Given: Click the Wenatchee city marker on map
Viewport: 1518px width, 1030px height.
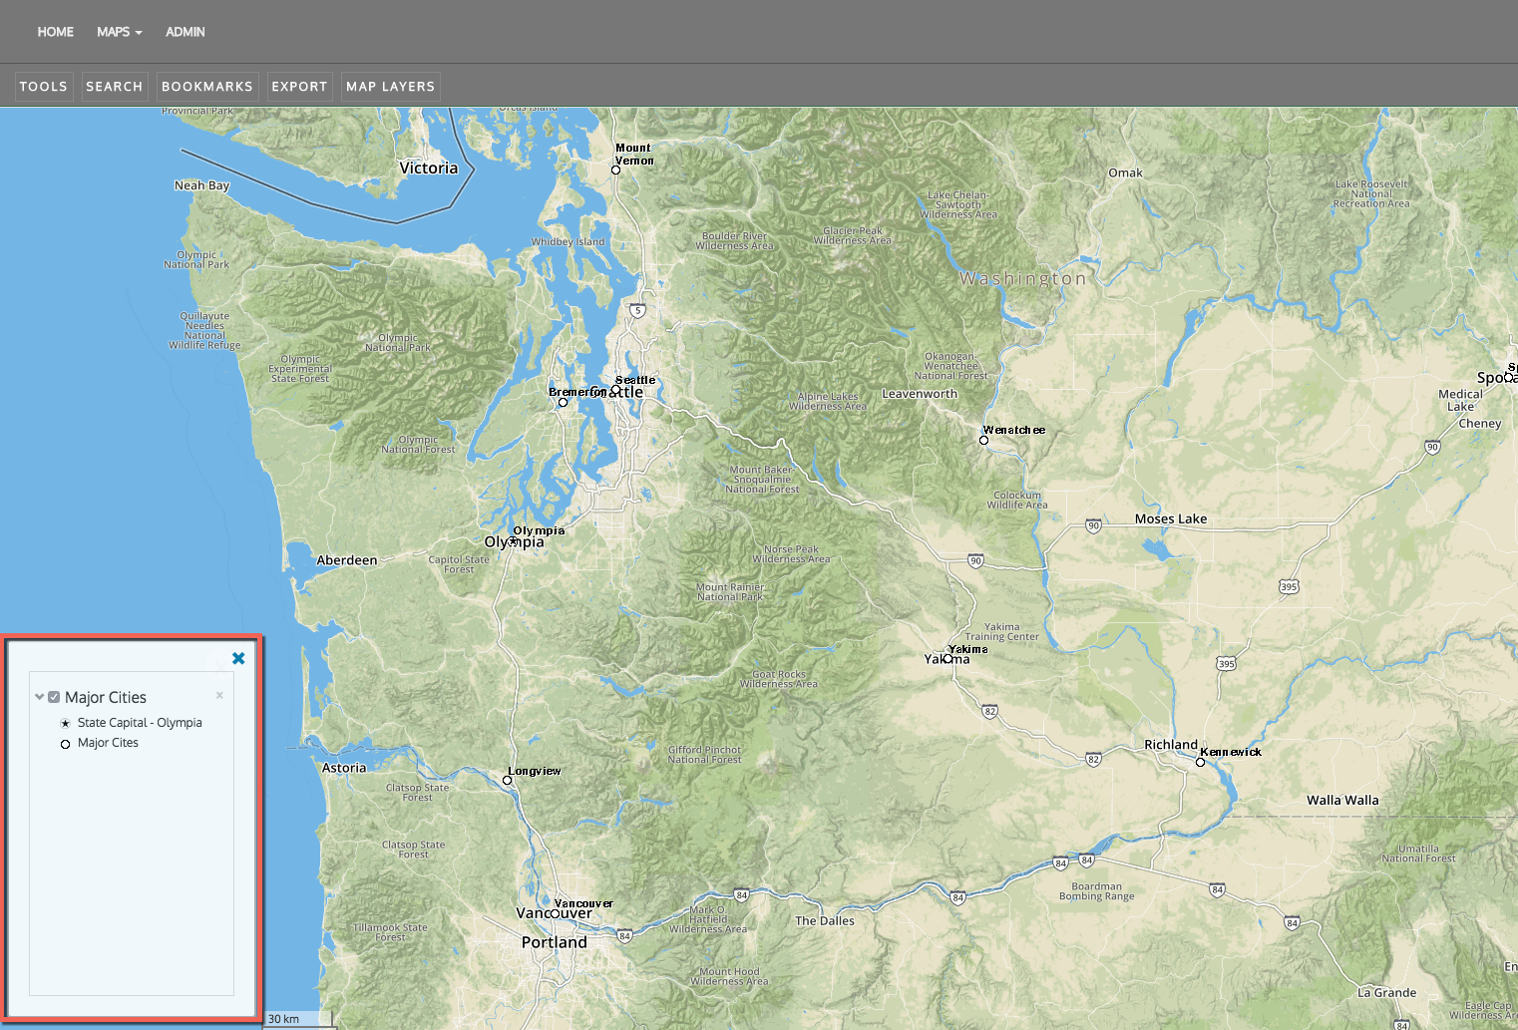Looking at the screenshot, I should tap(983, 440).
